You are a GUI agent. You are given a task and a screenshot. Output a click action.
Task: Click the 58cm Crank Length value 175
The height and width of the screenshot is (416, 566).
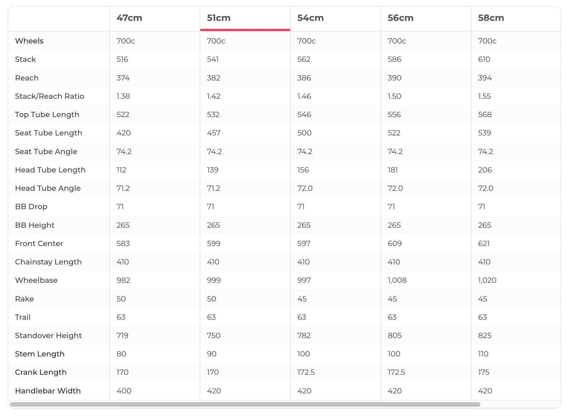484,372
